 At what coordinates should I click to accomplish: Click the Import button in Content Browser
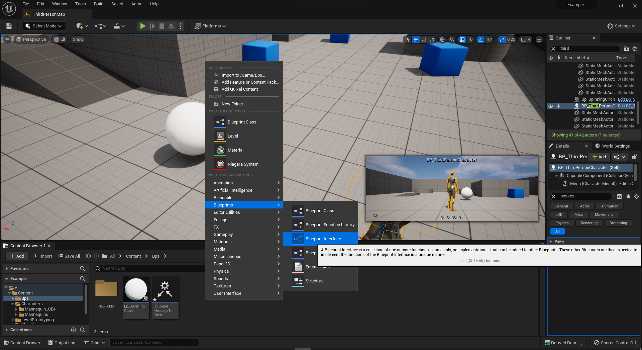pos(42,256)
